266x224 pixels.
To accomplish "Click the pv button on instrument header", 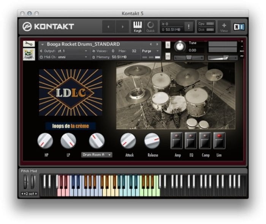I will tap(242, 56).
